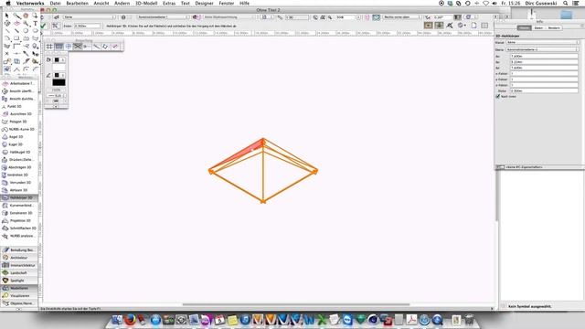Open the Extras menu
585x329 pixels.
pyautogui.click(x=169, y=3)
